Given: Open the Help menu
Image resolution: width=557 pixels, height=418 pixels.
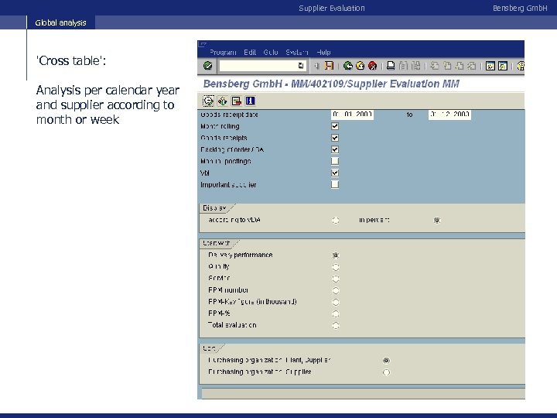Looking at the screenshot, I should [x=323, y=53].
